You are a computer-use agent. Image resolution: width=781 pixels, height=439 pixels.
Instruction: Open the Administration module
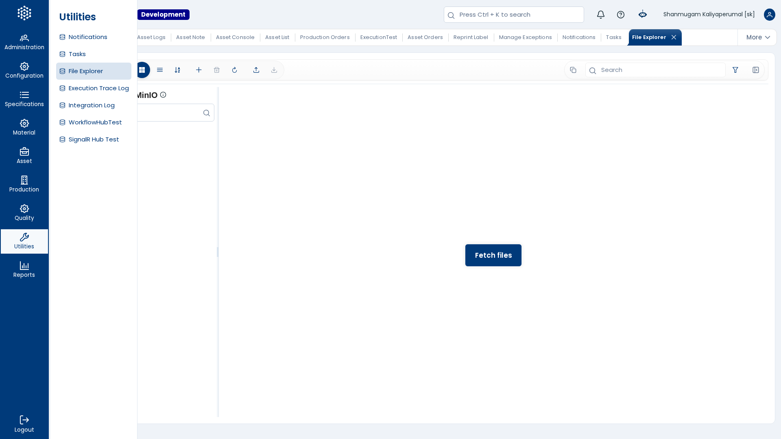point(24,42)
